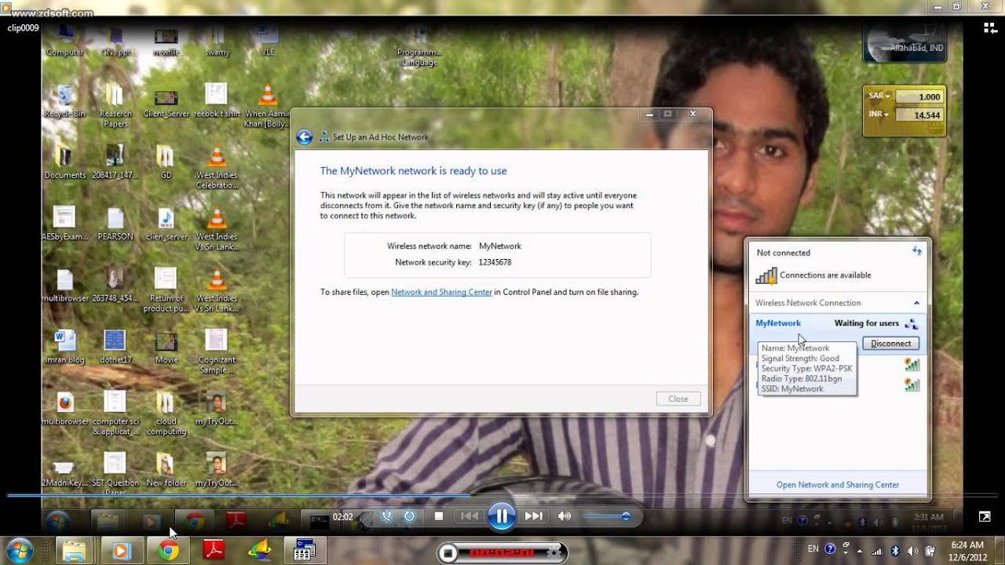This screenshot has height=565, width=1005.
Task: Select the Documents folder icon
Action: pos(65,162)
